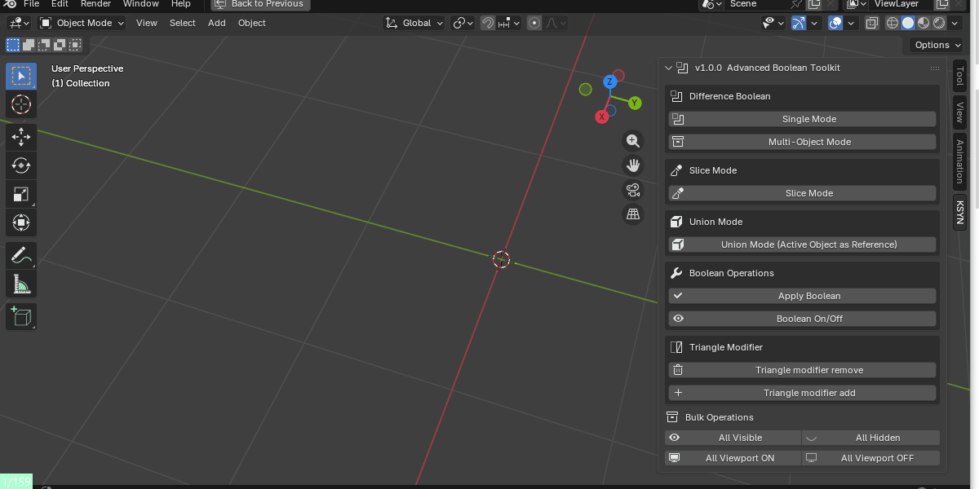Click new scene icon next to Scene
This screenshot has width=979, height=489.
(x=814, y=4)
